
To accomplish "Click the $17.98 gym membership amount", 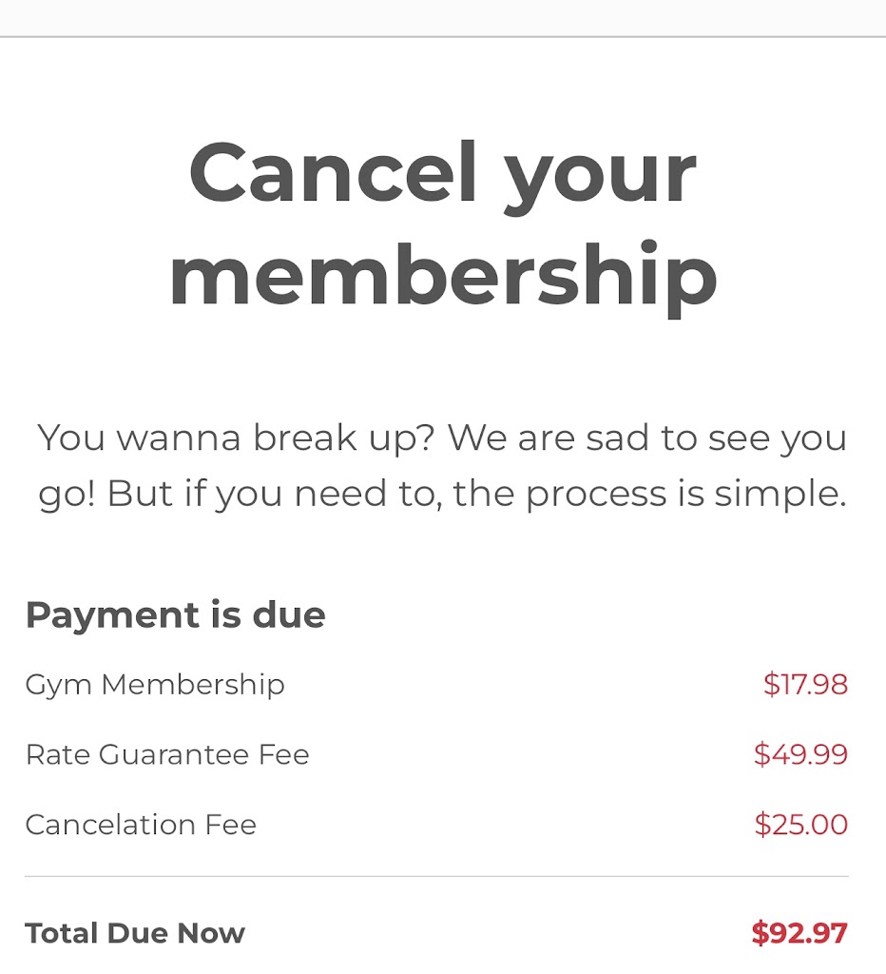I will [805, 685].
